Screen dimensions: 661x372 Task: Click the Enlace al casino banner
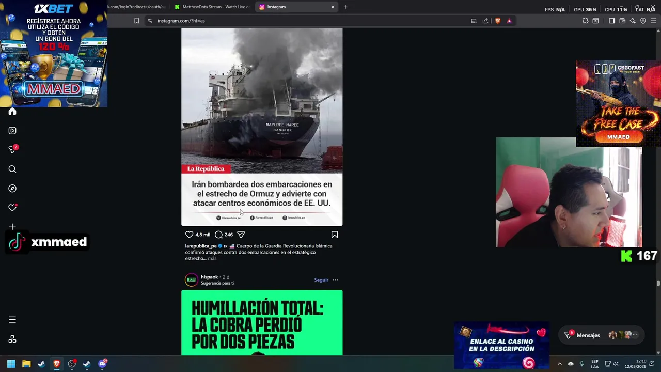[501, 345]
